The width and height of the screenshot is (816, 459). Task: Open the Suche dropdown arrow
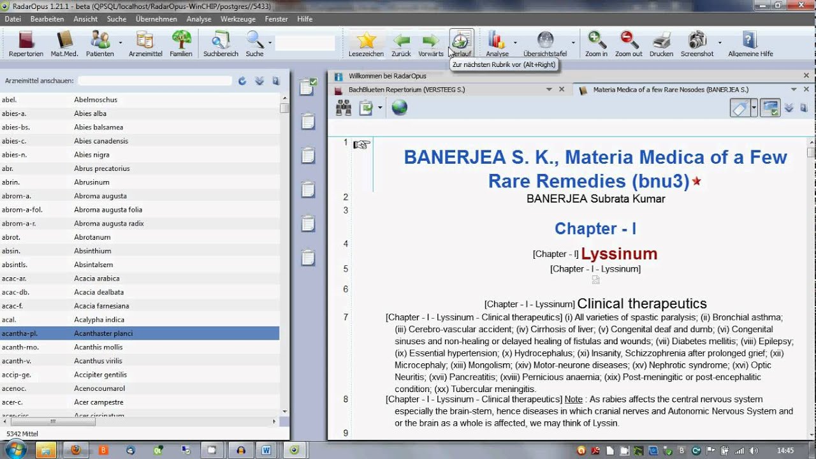click(270, 43)
